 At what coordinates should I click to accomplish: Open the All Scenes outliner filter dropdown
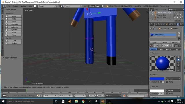click(176, 10)
